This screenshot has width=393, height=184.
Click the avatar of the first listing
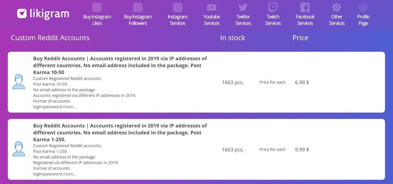pos(19,82)
